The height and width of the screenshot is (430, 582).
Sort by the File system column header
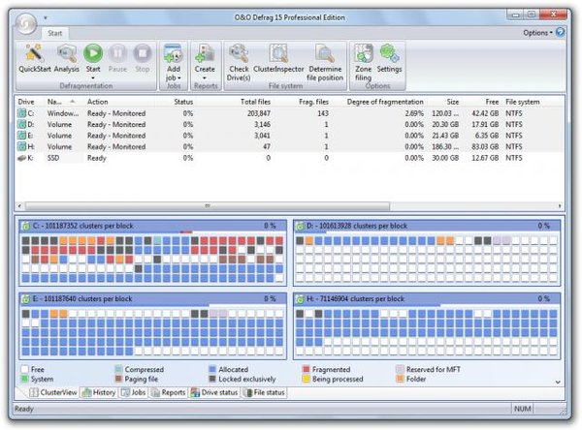pyautogui.click(x=522, y=102)
